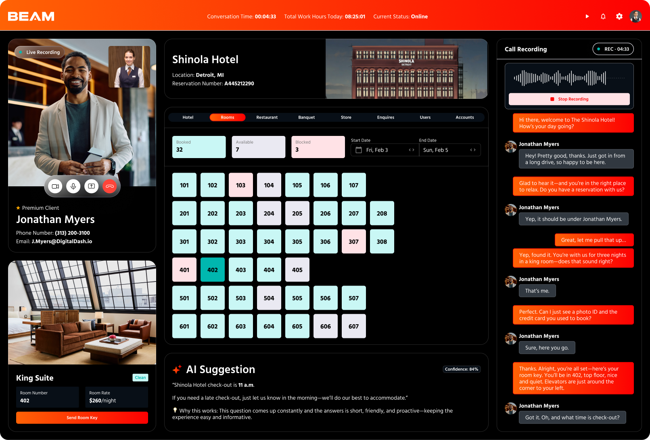Select blocked room 103
Screen dimensions: 650x440
tap(241, 185)
